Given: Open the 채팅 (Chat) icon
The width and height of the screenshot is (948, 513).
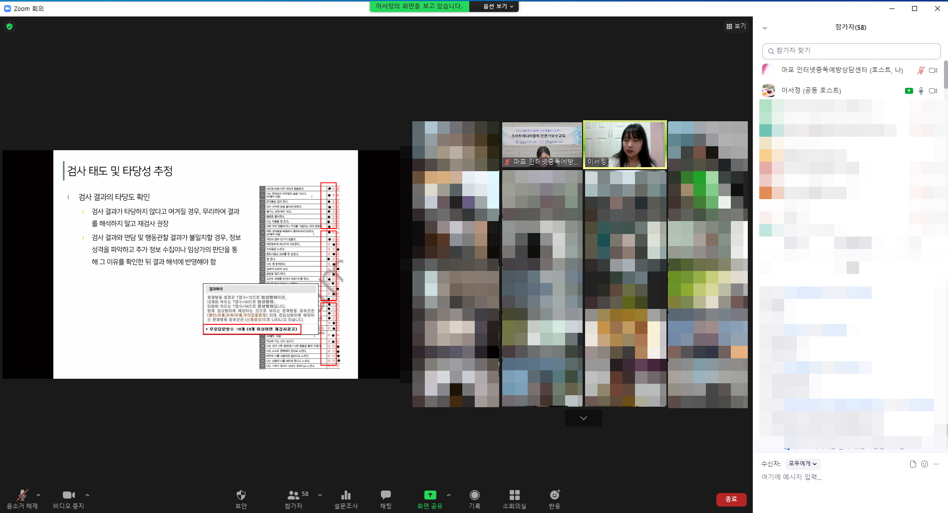Looking at the screenshot, I should point(385,495).
